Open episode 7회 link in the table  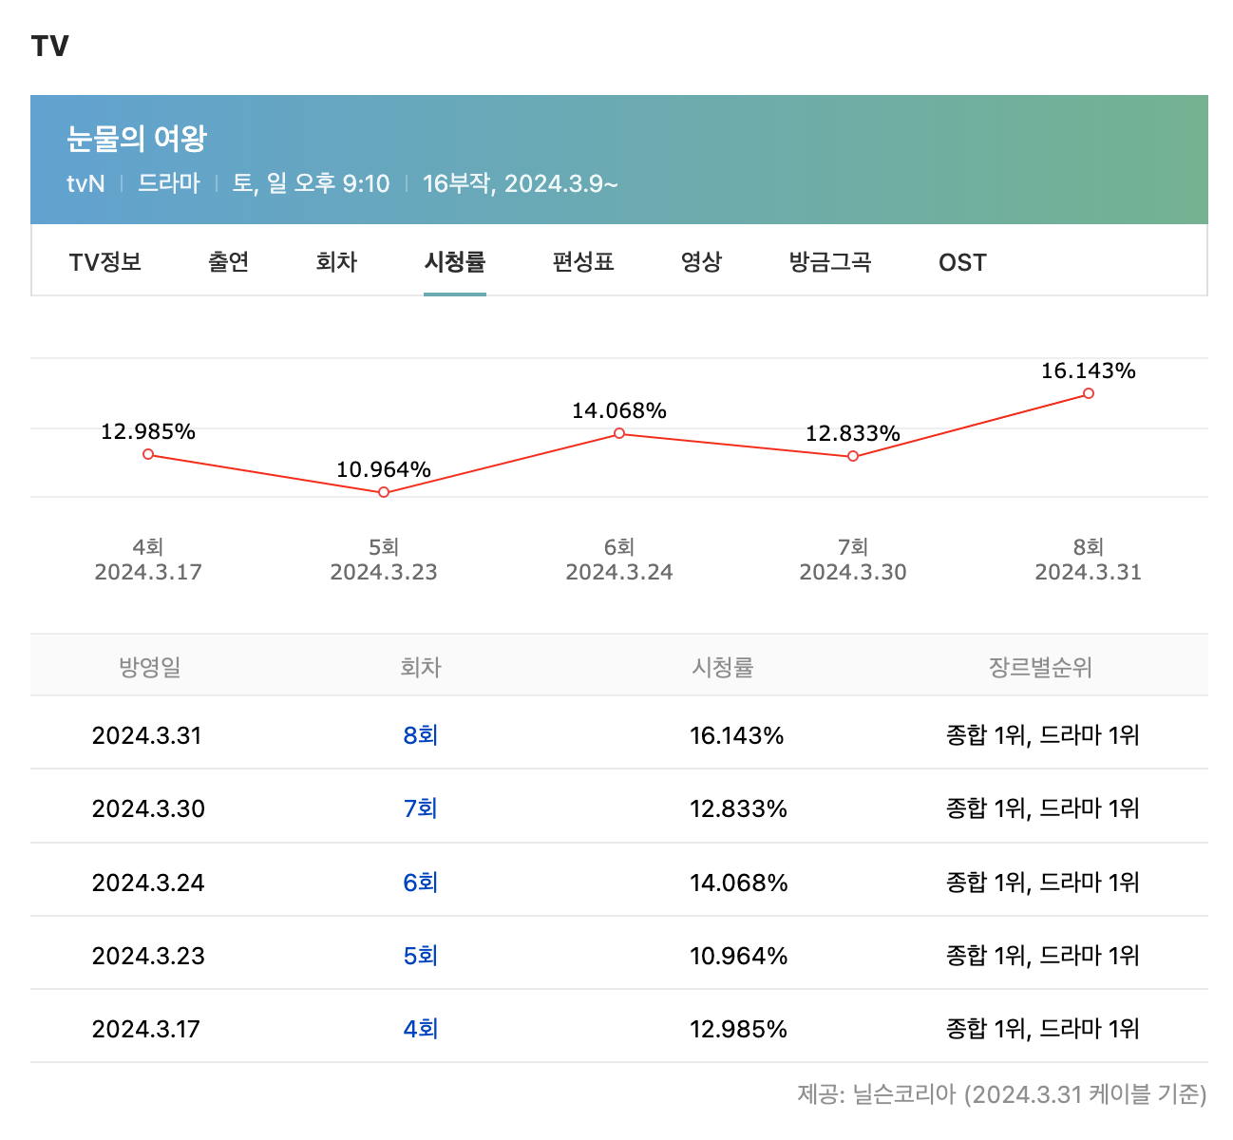click(421, 808)
